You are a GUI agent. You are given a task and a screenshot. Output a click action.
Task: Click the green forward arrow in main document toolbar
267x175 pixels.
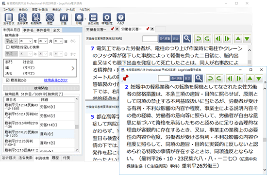207,39
